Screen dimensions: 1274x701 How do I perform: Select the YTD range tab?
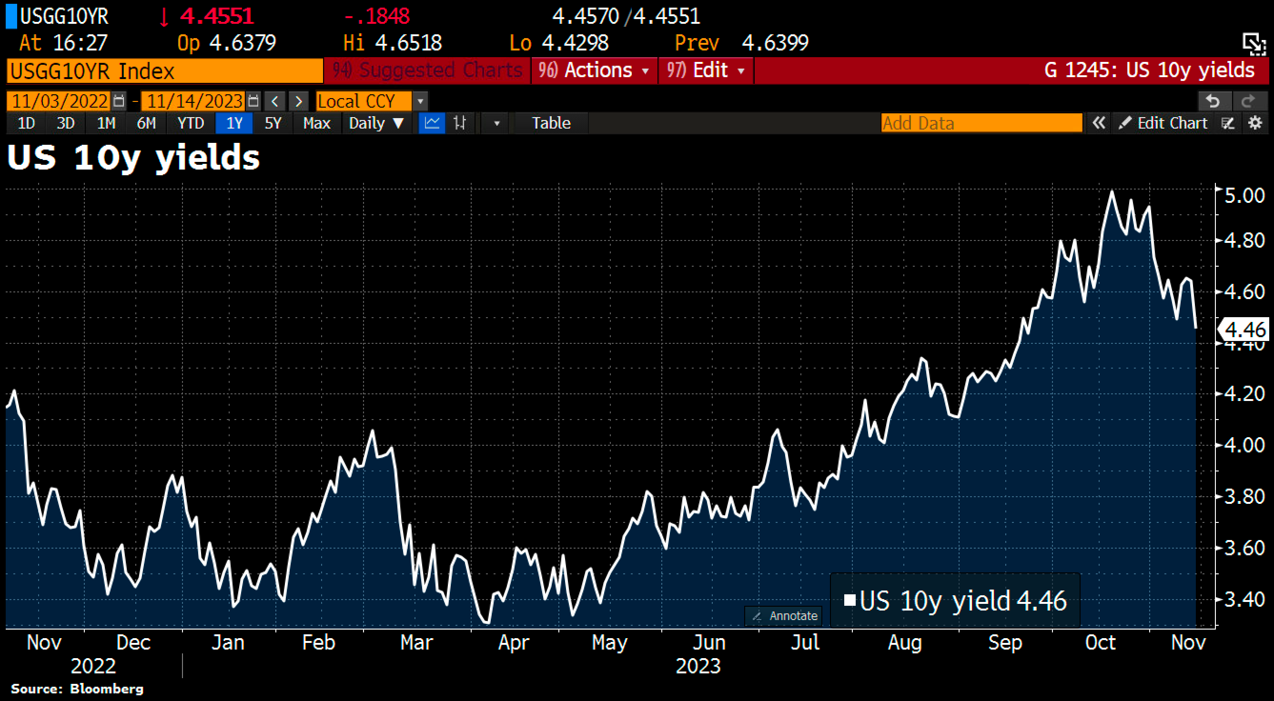pyautogui.click(x=191, y=123)
